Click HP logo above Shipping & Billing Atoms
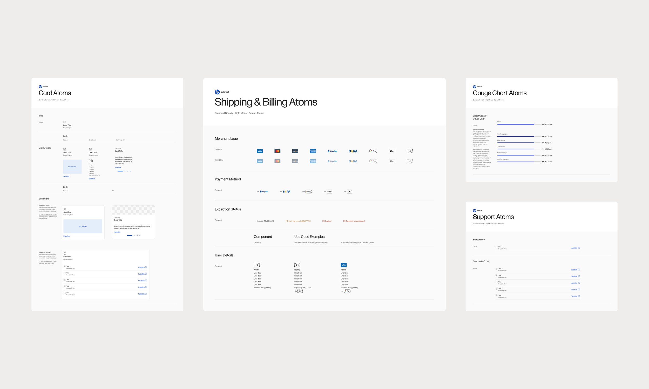 tap(217, 92)
